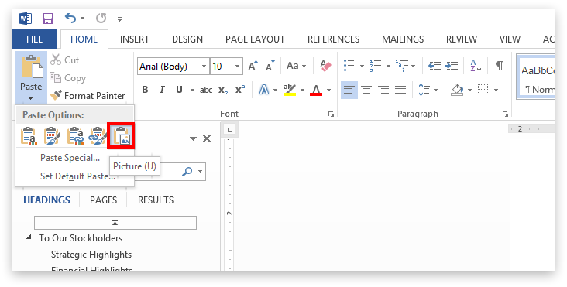Switch to the DESIGN tab
This screenshot has height=287, width=567.
click(x=187, y=39)
